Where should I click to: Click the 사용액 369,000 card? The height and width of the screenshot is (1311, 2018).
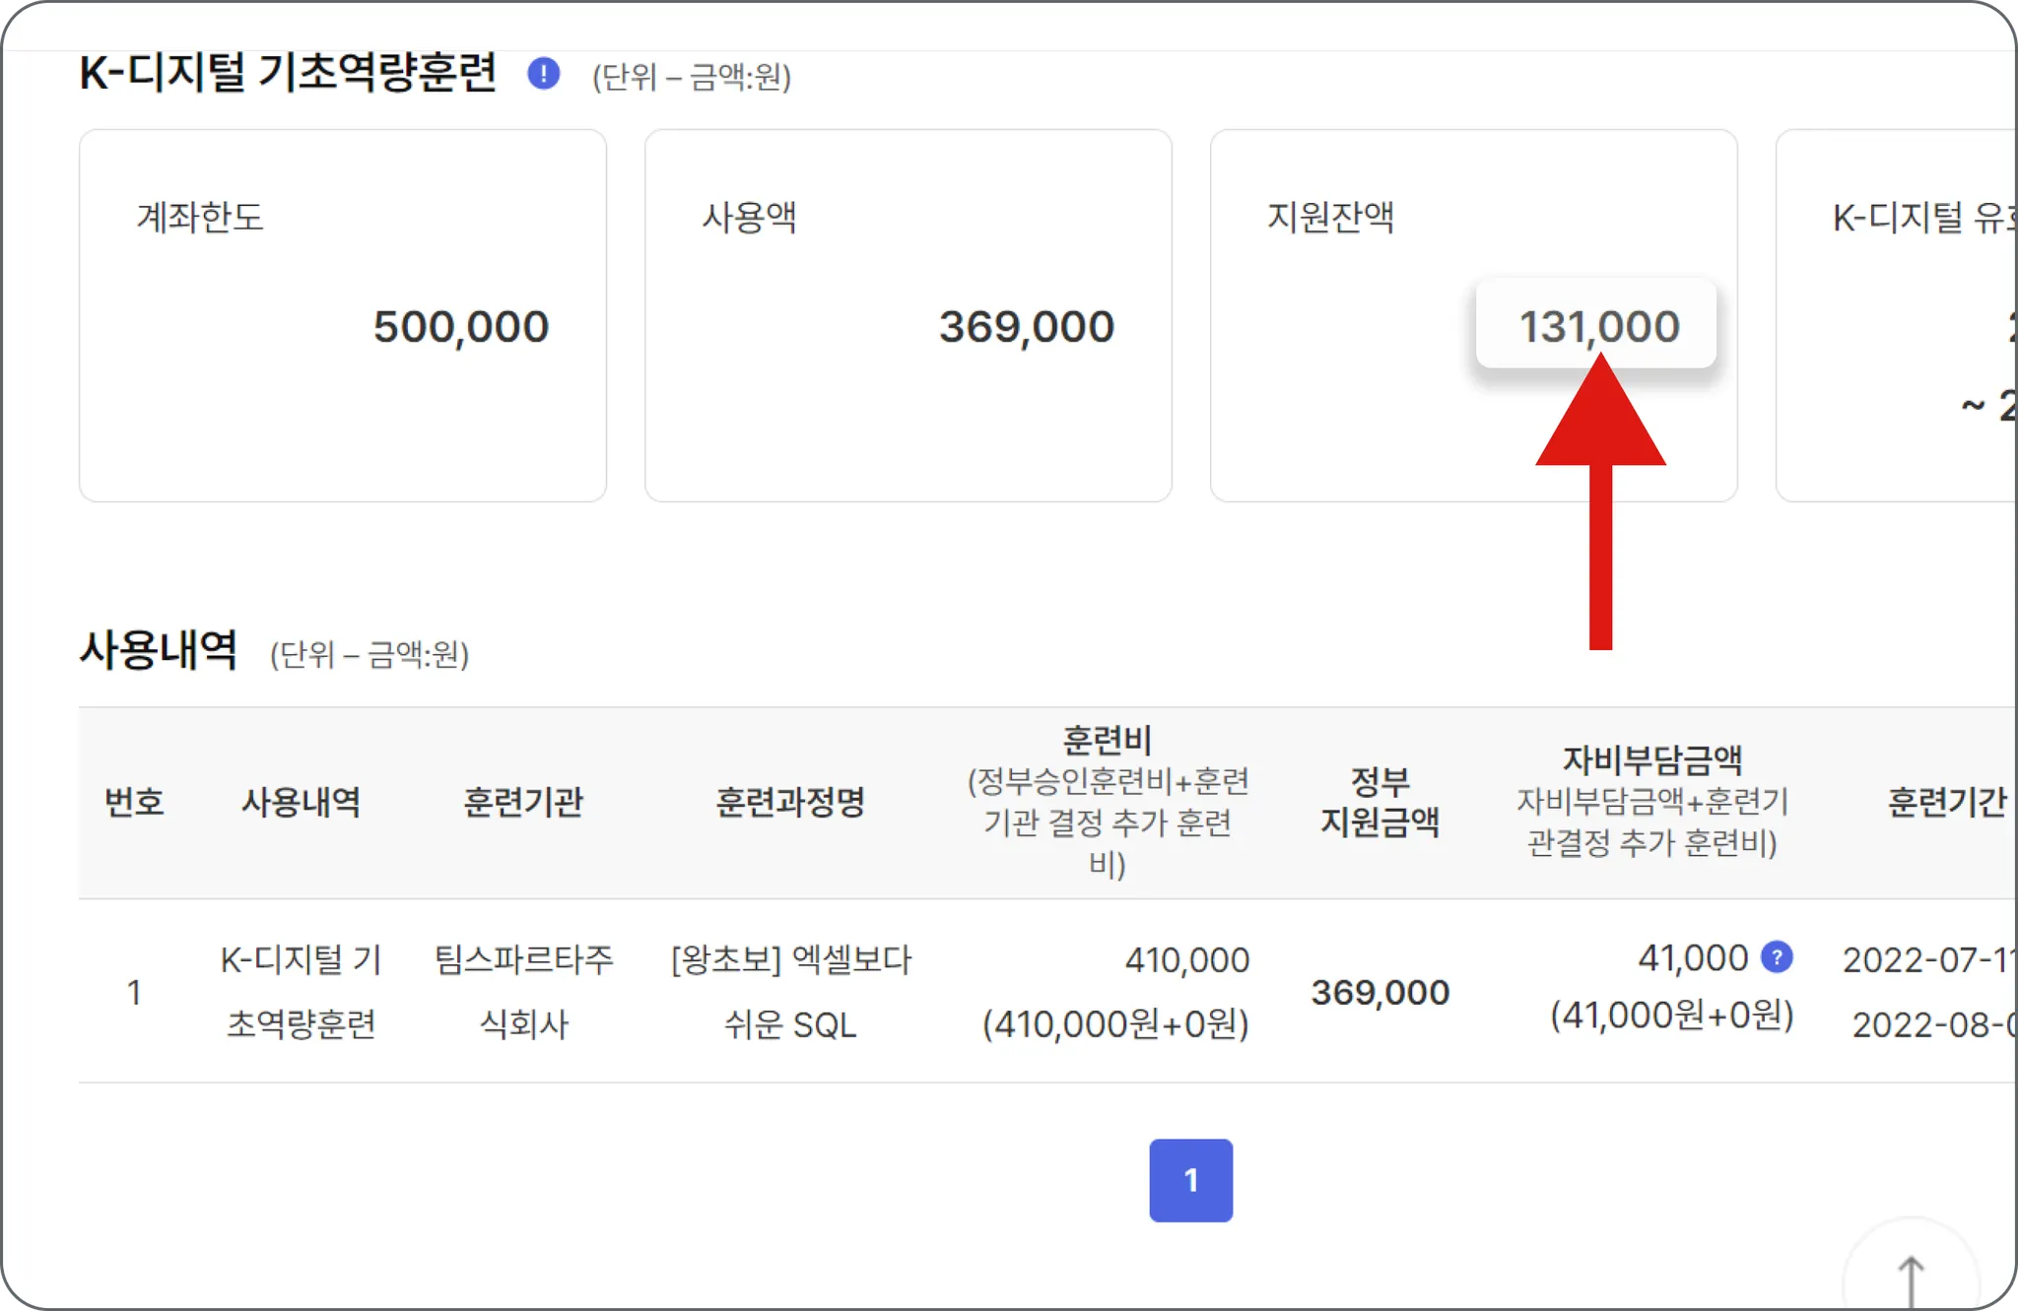pyautogui.click(x=908, y=315)
